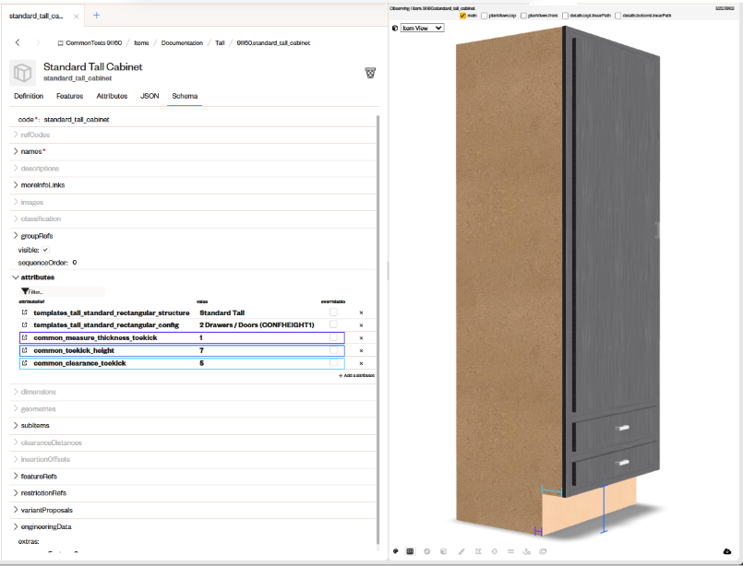Expand the variantProposals section

point(16,510)
